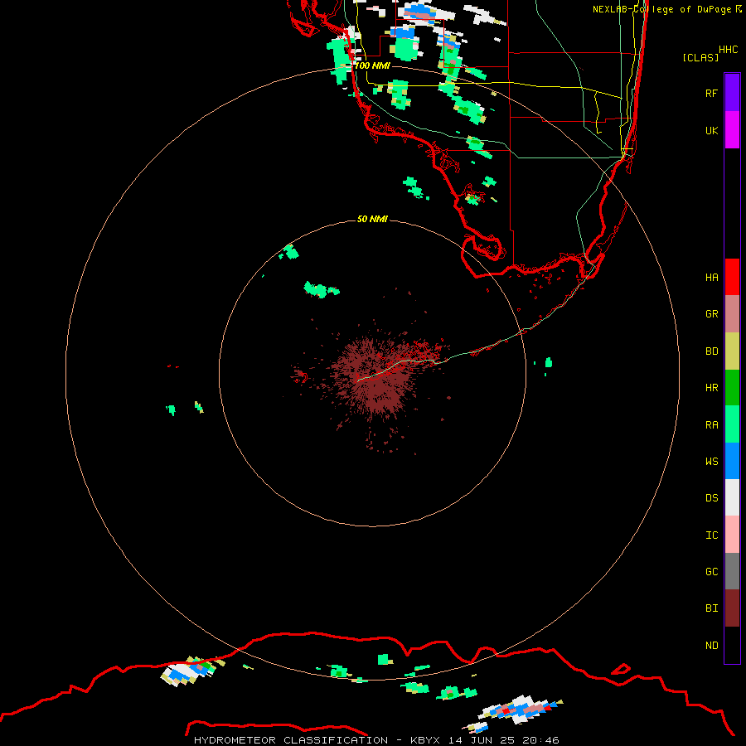Click the 14 JUN 25 date stamp
746x746 pixels.
[481, 740]
